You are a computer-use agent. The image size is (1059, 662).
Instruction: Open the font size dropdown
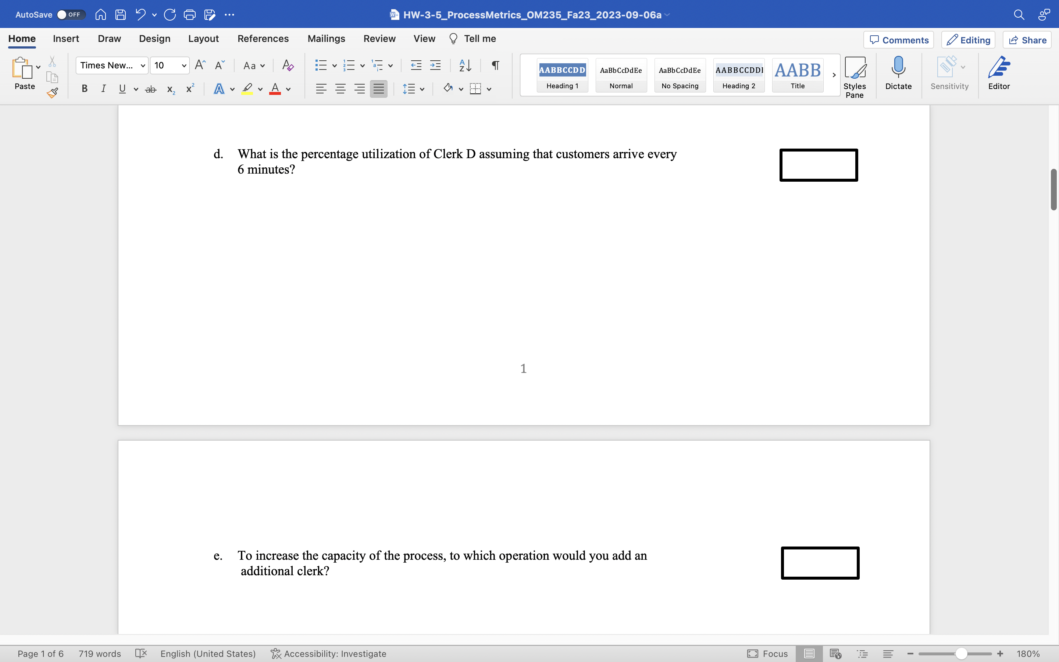pos(184,66)
